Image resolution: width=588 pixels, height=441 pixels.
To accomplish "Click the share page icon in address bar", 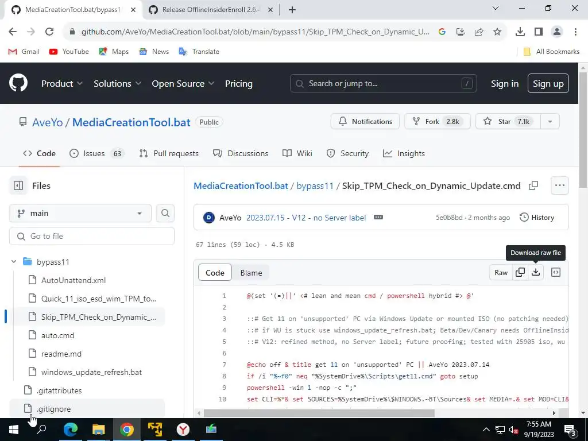I will pyautogui.click(x=479, y=32).
